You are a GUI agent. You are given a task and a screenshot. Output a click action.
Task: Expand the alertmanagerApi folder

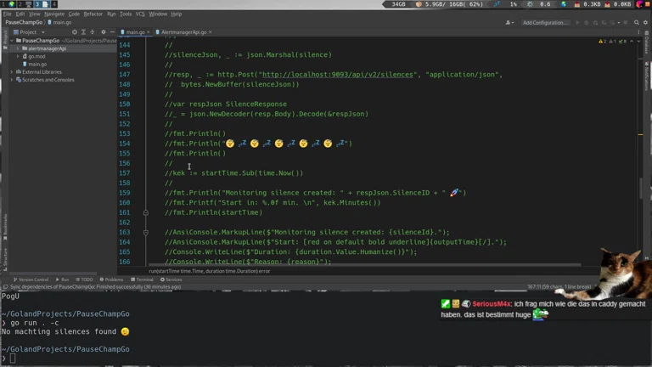point(17,48)
